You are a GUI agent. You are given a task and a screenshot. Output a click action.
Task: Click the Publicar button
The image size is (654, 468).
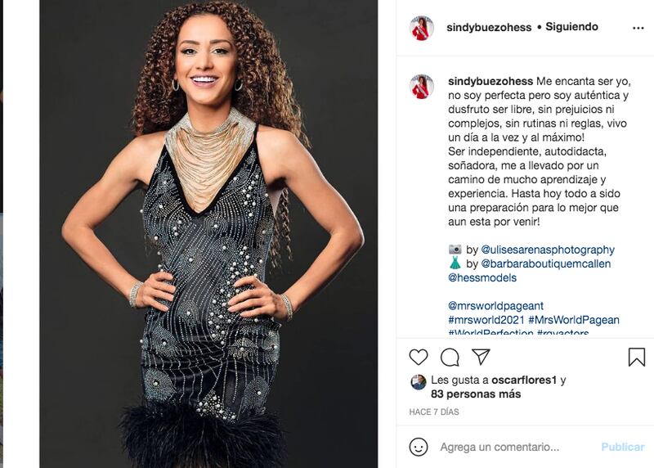(623, 447)
